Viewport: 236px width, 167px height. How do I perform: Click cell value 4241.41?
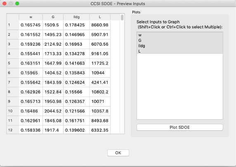point(100,82)
